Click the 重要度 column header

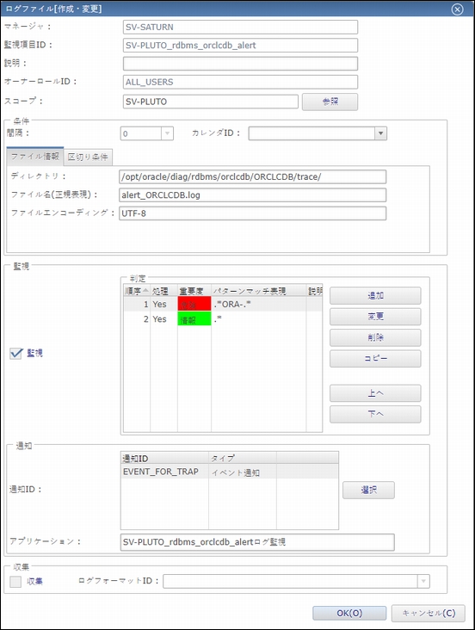pyautogui.click(x=194, y=291)
